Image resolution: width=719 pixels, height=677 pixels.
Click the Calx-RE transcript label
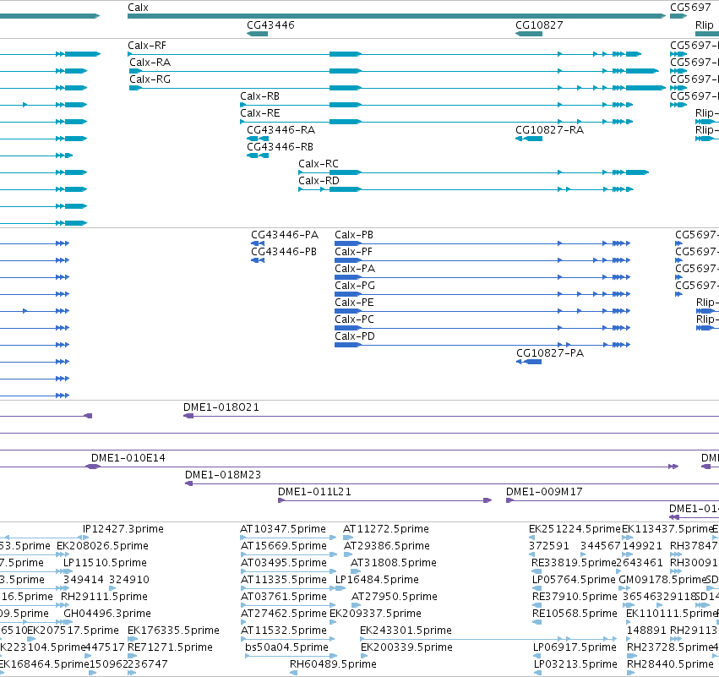coord(260,113)
